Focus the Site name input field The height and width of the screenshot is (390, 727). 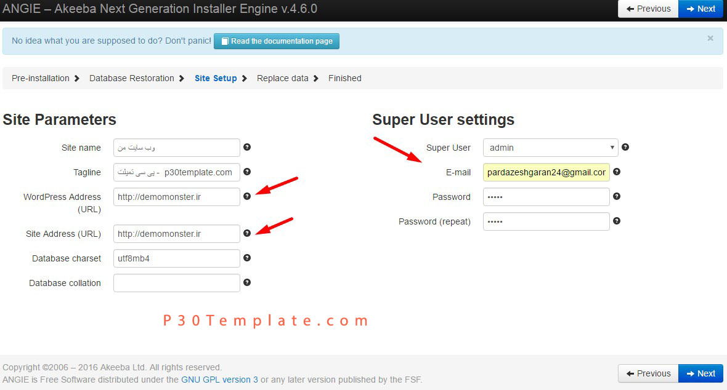177,148
